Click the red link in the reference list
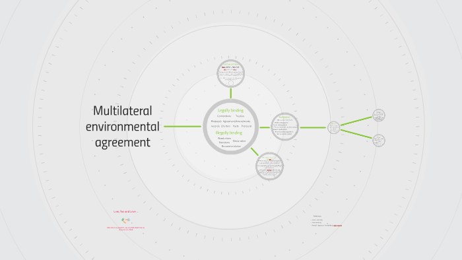The width and height of the screenshot is (462, 260). point(338,226)
